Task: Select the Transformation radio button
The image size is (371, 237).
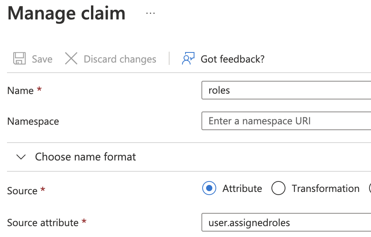Action: (x=278, y=188)
